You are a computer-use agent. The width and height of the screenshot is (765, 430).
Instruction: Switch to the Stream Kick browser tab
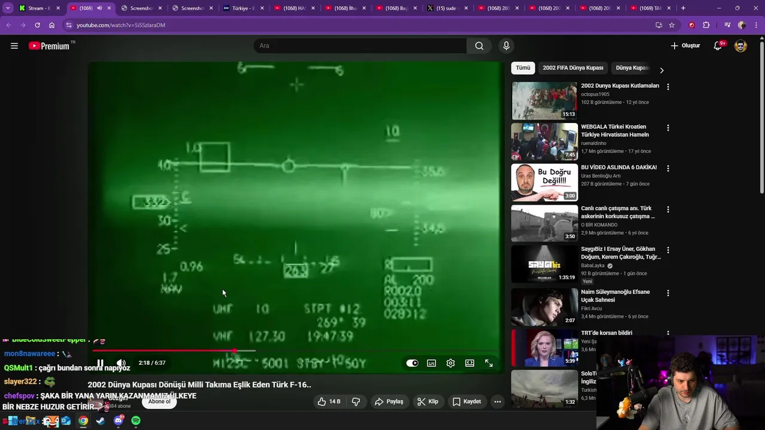(39, 8)
